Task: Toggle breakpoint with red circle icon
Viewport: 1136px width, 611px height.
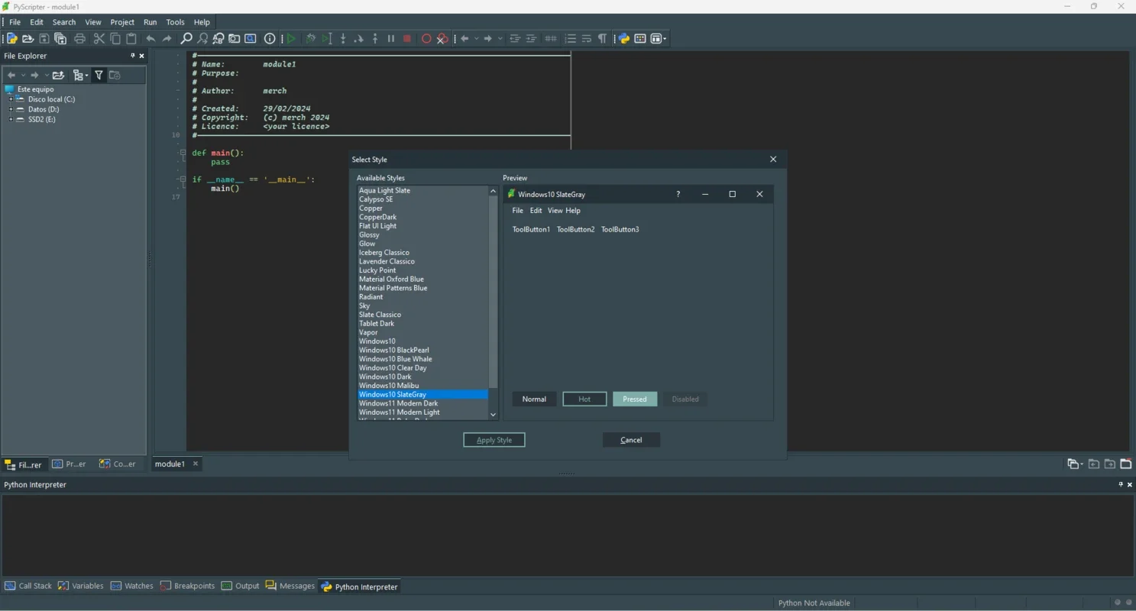Action: tap(426, 39)
